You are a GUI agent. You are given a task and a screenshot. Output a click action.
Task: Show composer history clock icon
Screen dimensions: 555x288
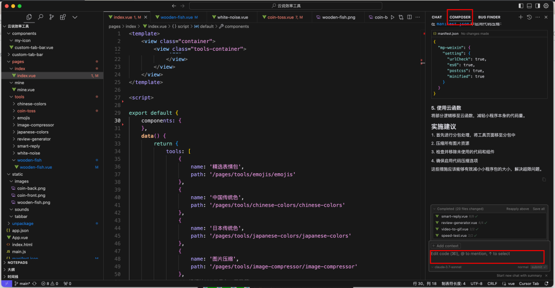[529, 17]
